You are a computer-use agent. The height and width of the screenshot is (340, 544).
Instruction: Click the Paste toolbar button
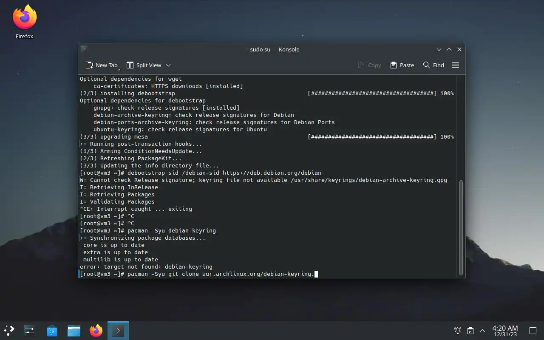(x=402, y=65)
